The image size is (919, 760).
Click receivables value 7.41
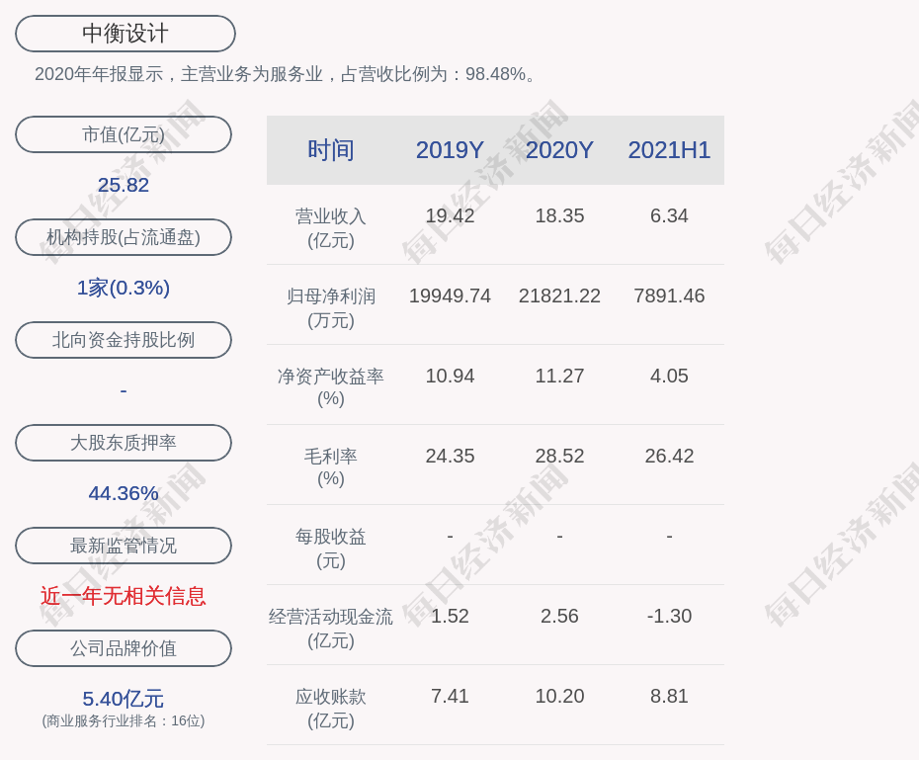(450, 696)
